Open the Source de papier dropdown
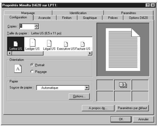The image size is (158, 126). 87,88
